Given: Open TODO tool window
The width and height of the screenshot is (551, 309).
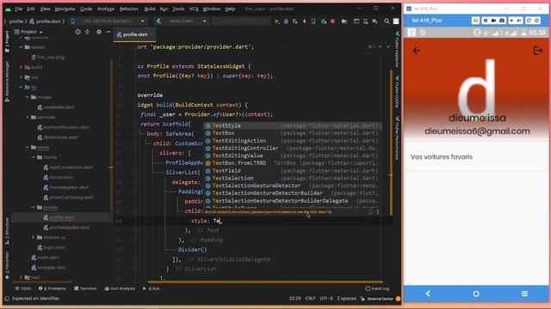Looking at the screenshot, I should (23, 288).
